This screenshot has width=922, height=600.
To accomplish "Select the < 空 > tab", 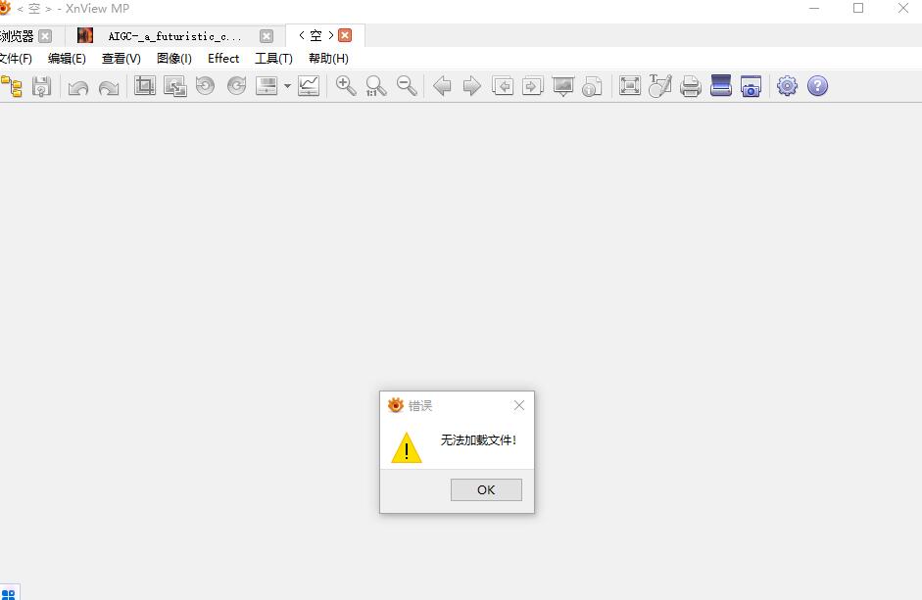I will click(316, 36).
